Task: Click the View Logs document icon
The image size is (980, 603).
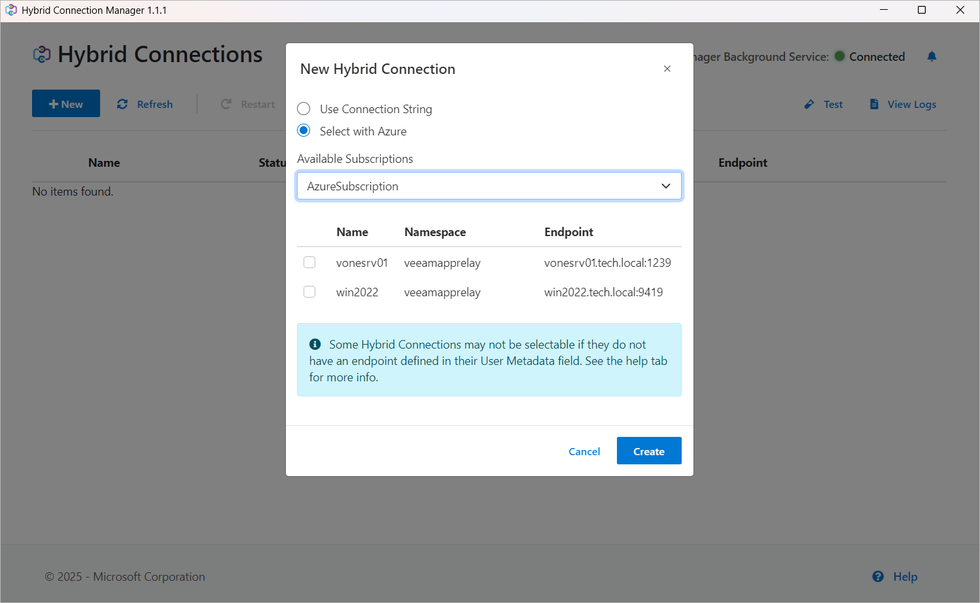Action: pos(874,104)
